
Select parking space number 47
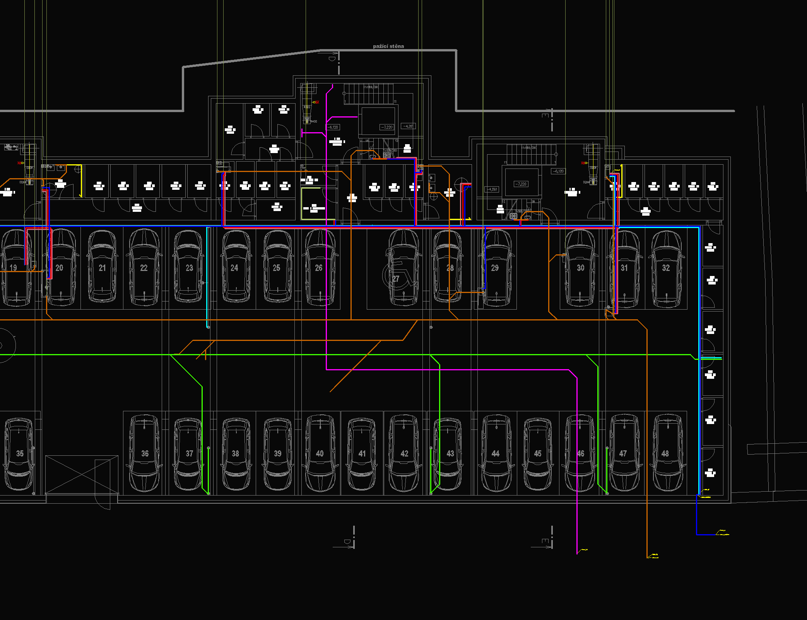click(x=623, y=453)
